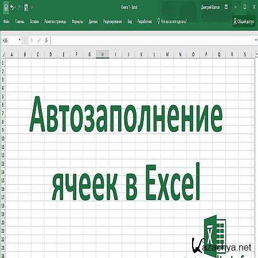The height and width of the screenshot is (258, 258).
Task: Select row 1 header
Action: [x=3, y=63]
